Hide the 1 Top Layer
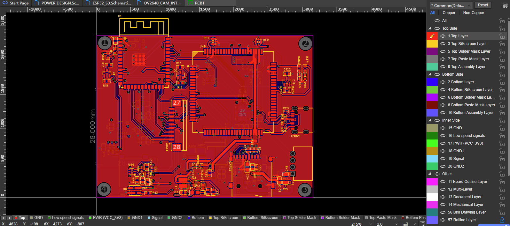 443,36
